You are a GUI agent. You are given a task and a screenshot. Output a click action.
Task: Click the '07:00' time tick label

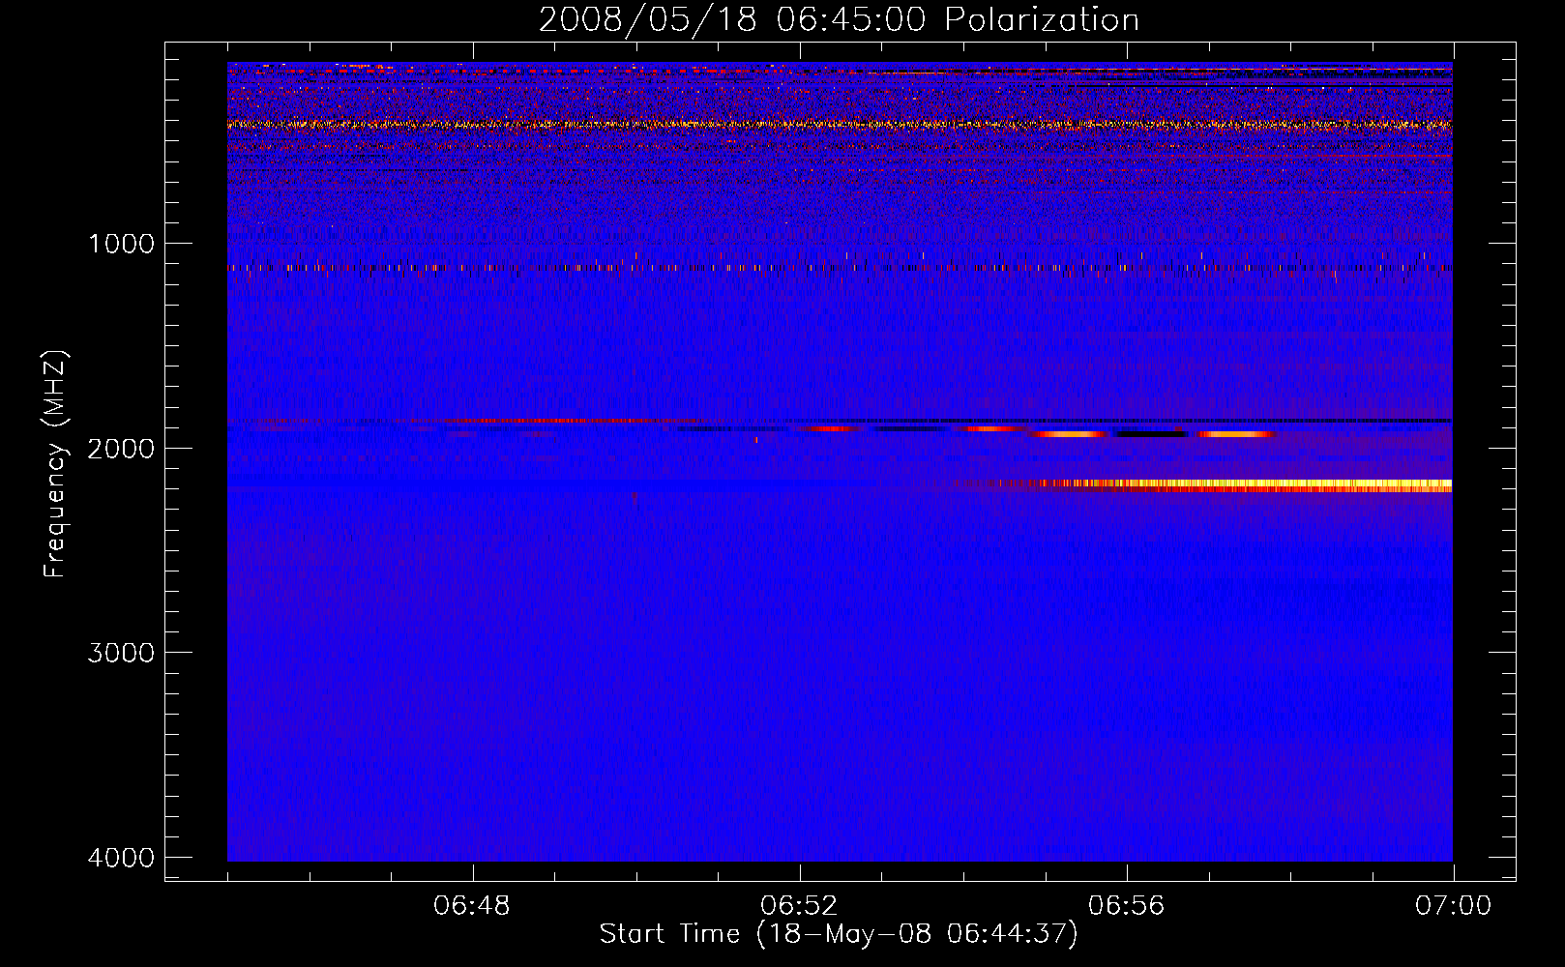pyautogui.click(x=1453, y=906)
